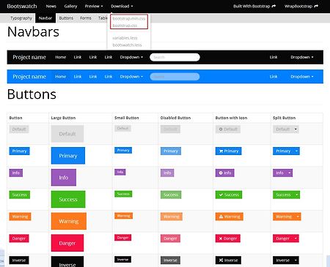Screen dimensions: 330x267
Task: Click right-side Link in black navbar
Action: click(x=274, y=57)
